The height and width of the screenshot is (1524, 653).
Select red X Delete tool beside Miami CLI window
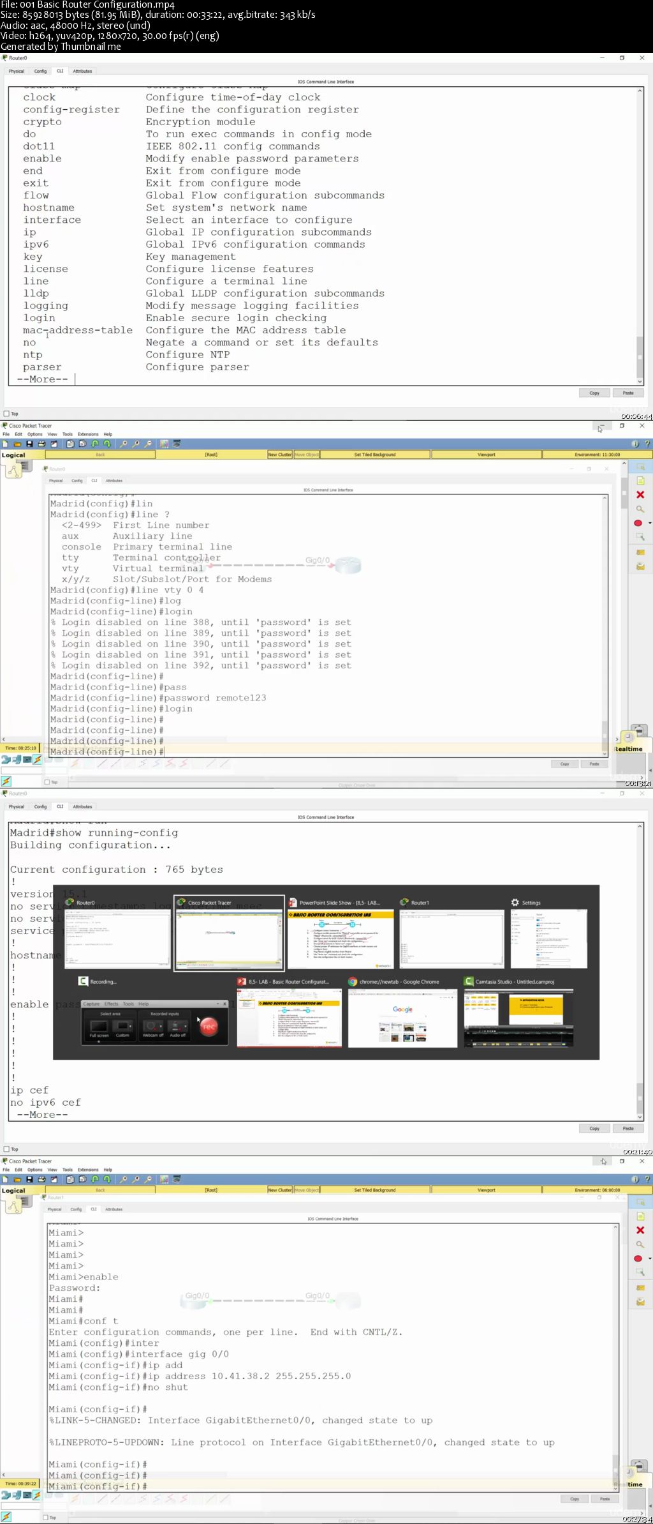(x=640, y=1230)
